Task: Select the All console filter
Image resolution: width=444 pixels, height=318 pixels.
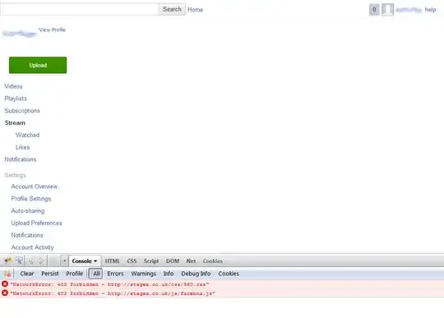Action: coord(95,274)
